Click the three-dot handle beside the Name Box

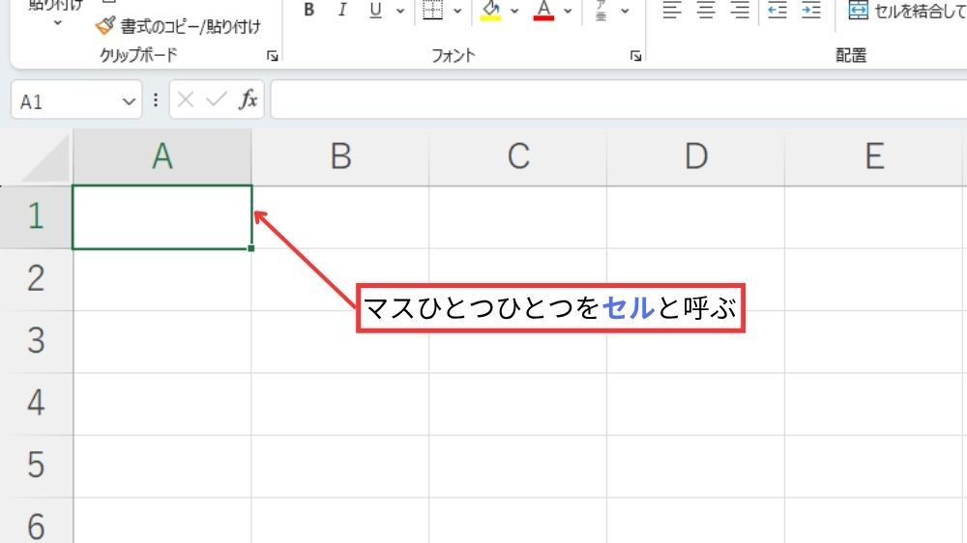pyautogui.click(x=156, y=100)
